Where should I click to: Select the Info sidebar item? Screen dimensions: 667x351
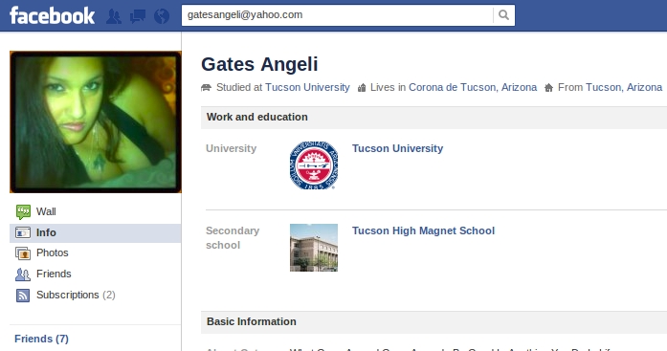point(96,232)
